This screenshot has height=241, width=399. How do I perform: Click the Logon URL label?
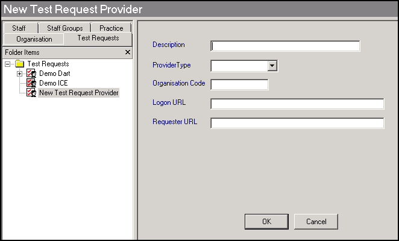[x=169, y=102]
